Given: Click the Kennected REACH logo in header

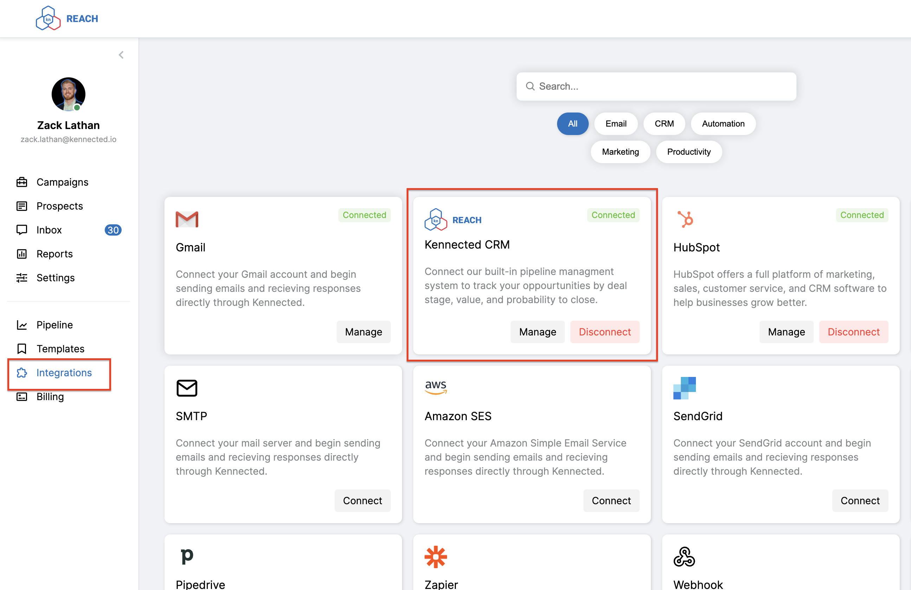Looking at the screenshot, I should (67, 18).
